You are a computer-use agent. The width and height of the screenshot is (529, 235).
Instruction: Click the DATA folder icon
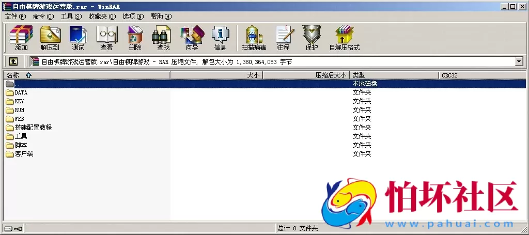click(x=10, y=92)
